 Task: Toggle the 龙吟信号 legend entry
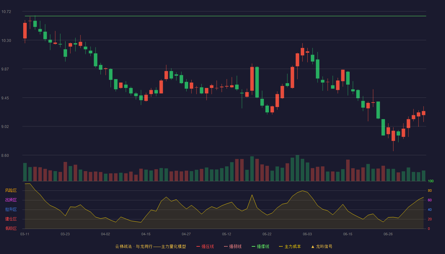[x=322, y=246]
